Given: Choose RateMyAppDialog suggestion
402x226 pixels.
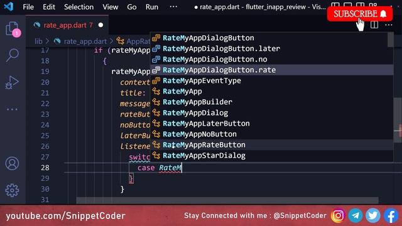Looking at the screenshot, I should point(271,113).
